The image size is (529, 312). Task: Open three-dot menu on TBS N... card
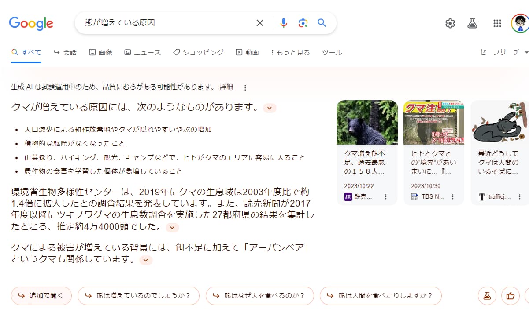453,197
